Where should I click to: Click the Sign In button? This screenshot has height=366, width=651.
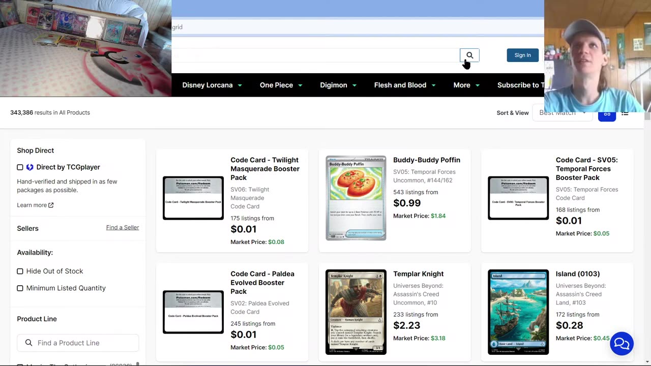pyautogui.click(x=522, y=55)
